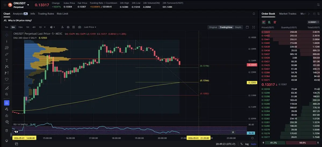
Task: Switch chart to Original view
Action: pos(213,27)
